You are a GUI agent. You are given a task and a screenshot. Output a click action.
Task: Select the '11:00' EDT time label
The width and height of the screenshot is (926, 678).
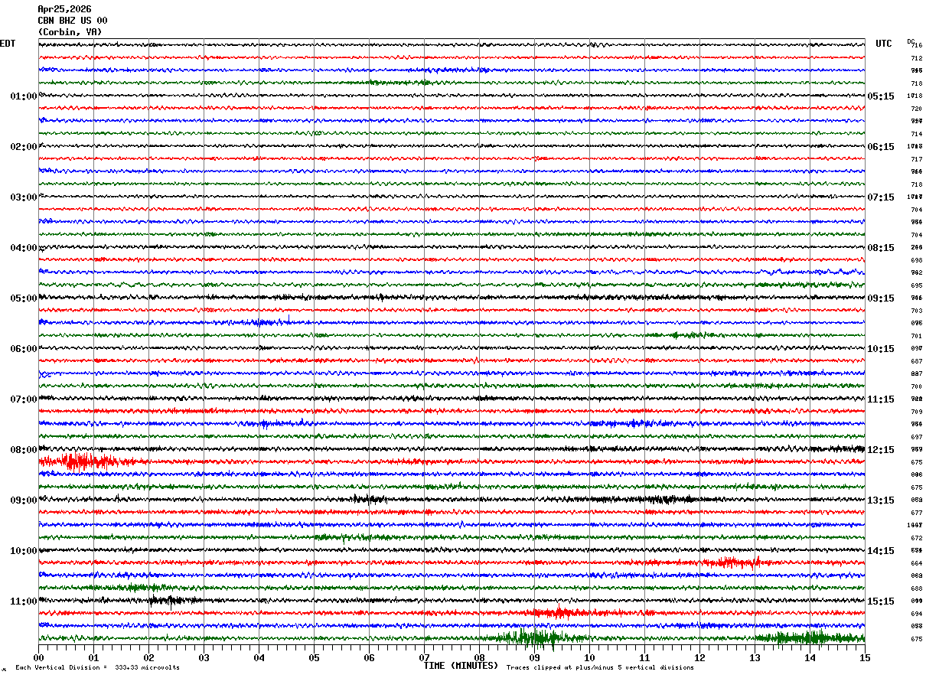coord(24,601)
